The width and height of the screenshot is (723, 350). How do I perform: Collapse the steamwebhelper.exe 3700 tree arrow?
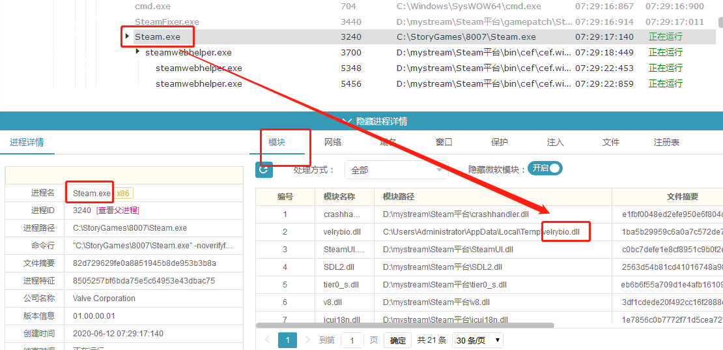[x=137, y=52]
